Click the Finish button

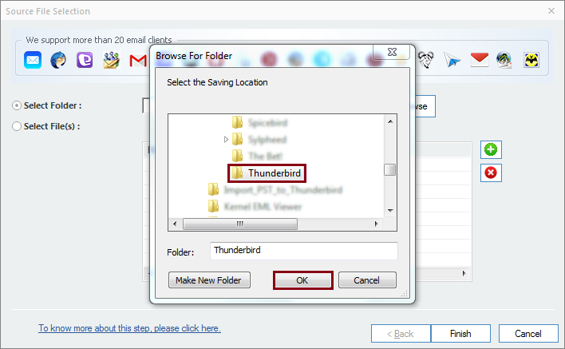460,334
